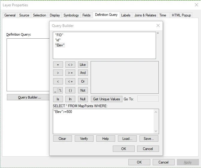
Task: Open the Symbology tab
Action: (x=71, y=15)
